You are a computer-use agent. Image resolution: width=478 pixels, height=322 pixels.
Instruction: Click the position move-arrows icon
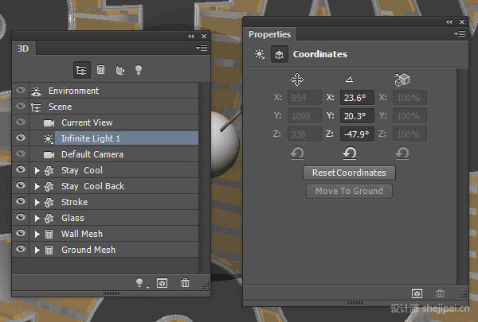[297, 80]
